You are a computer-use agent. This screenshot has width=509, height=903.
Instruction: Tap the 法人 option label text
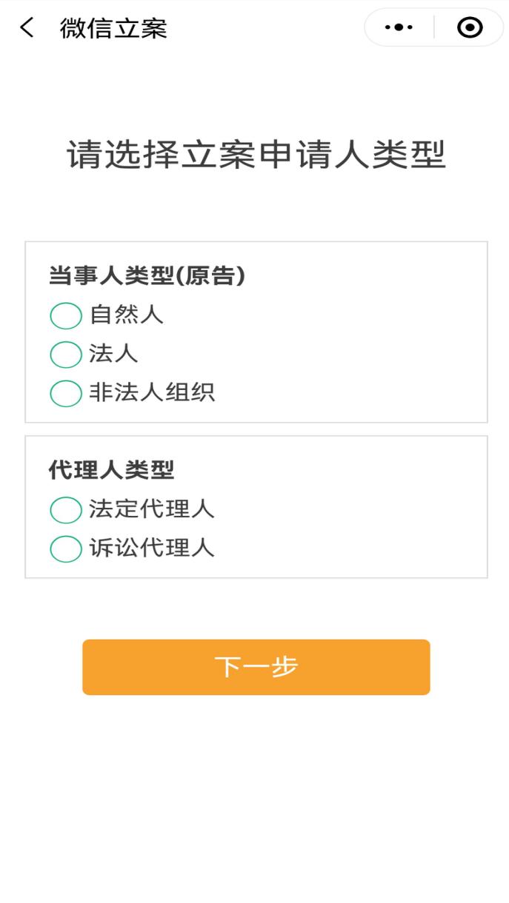113,354
